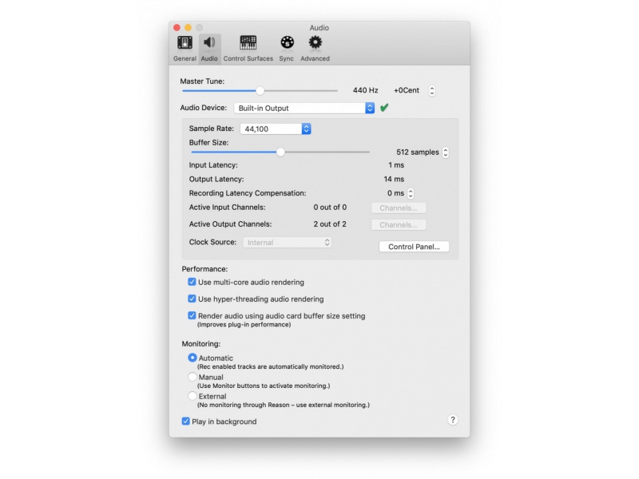Click the 0 out of 0 channels text
Screen dimensions: 639x479
(x=330, y=208)
